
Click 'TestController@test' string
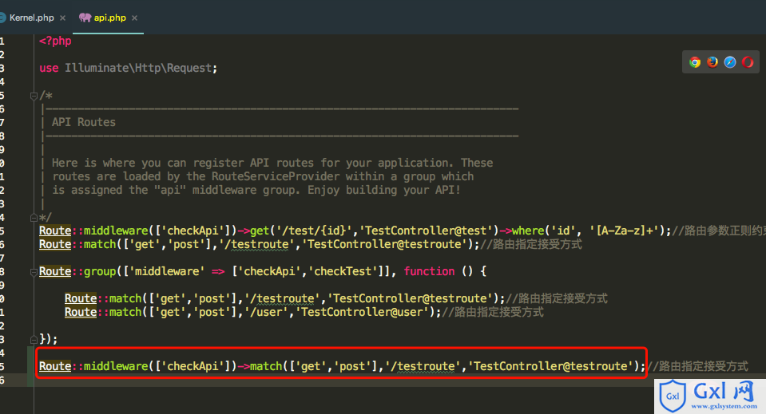click(x=426, y=231)
